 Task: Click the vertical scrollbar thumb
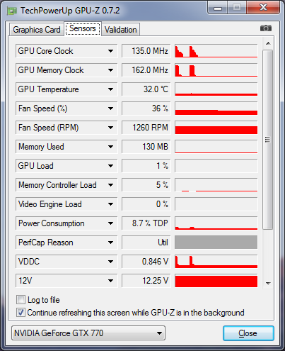coord(267,140)
